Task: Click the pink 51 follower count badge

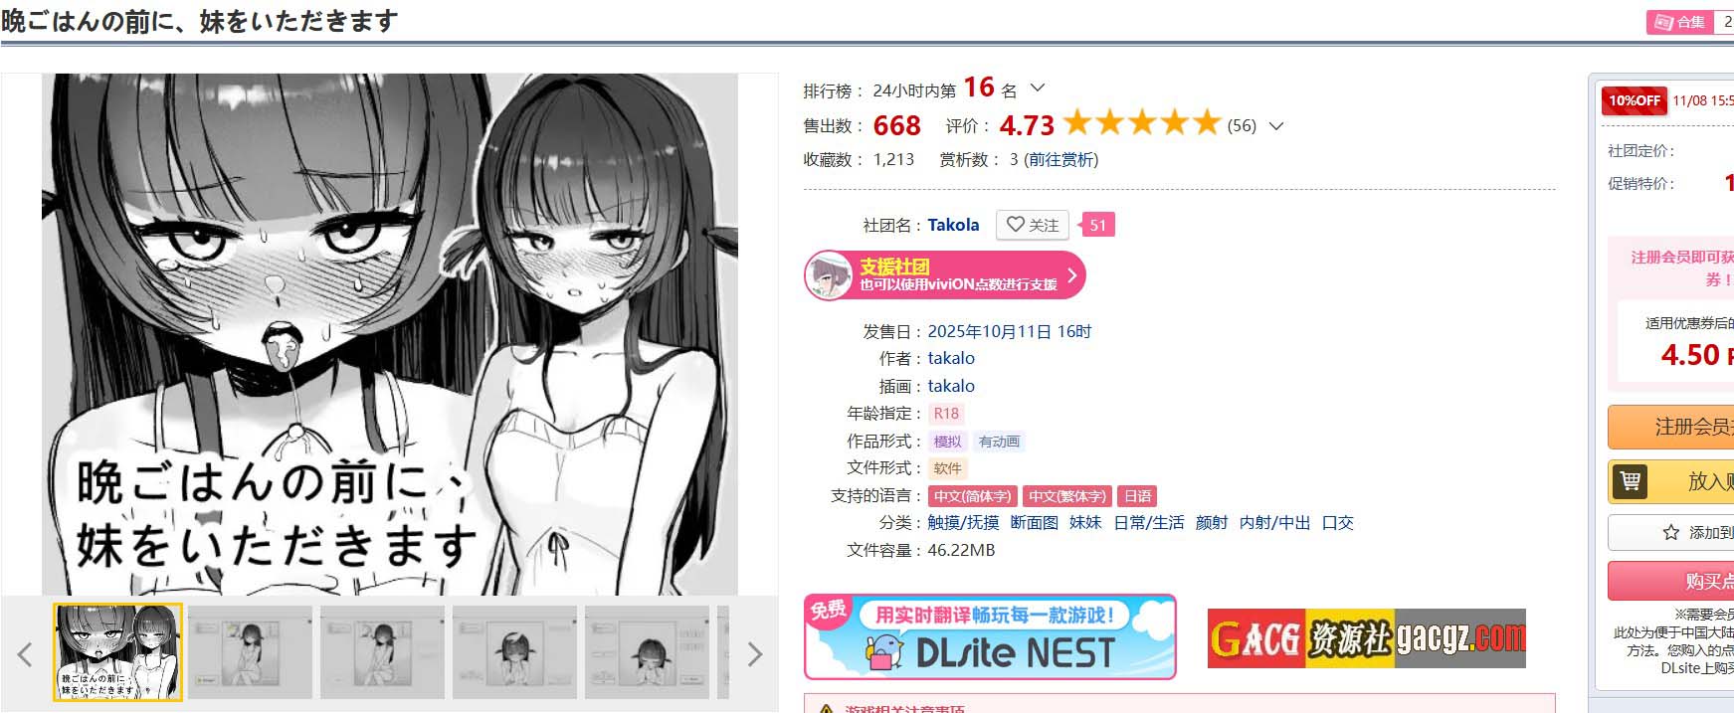Action: point(1097,225)
